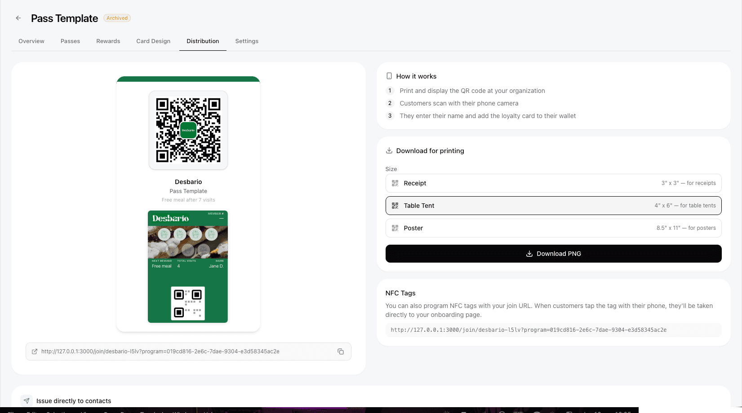Click the Archived status badge
This screenshot has height=413, width=742.
coord(117,18)
